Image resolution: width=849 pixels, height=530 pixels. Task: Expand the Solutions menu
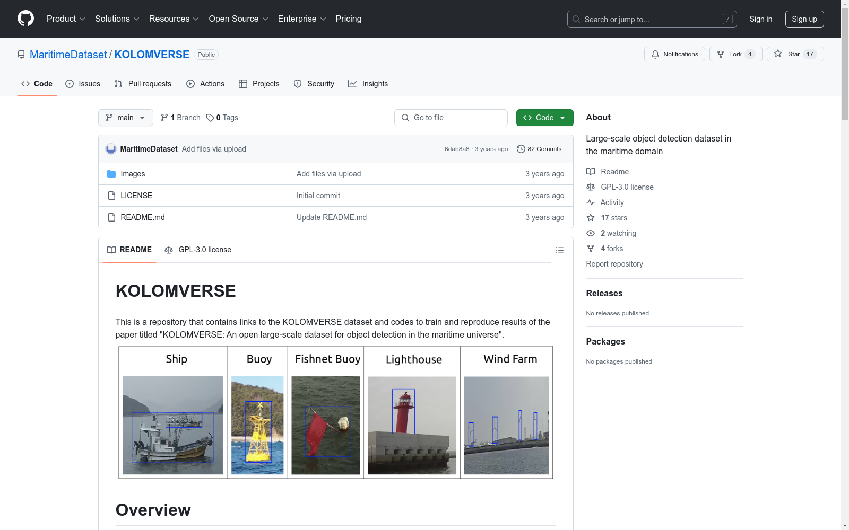117,19
